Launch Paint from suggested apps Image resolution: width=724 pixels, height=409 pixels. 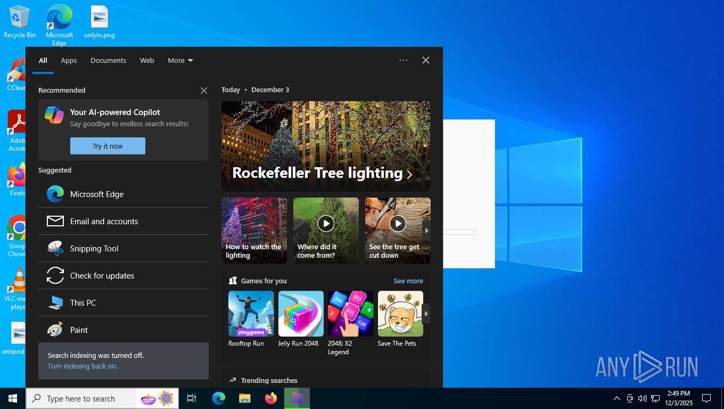click(x=123, y=330)
